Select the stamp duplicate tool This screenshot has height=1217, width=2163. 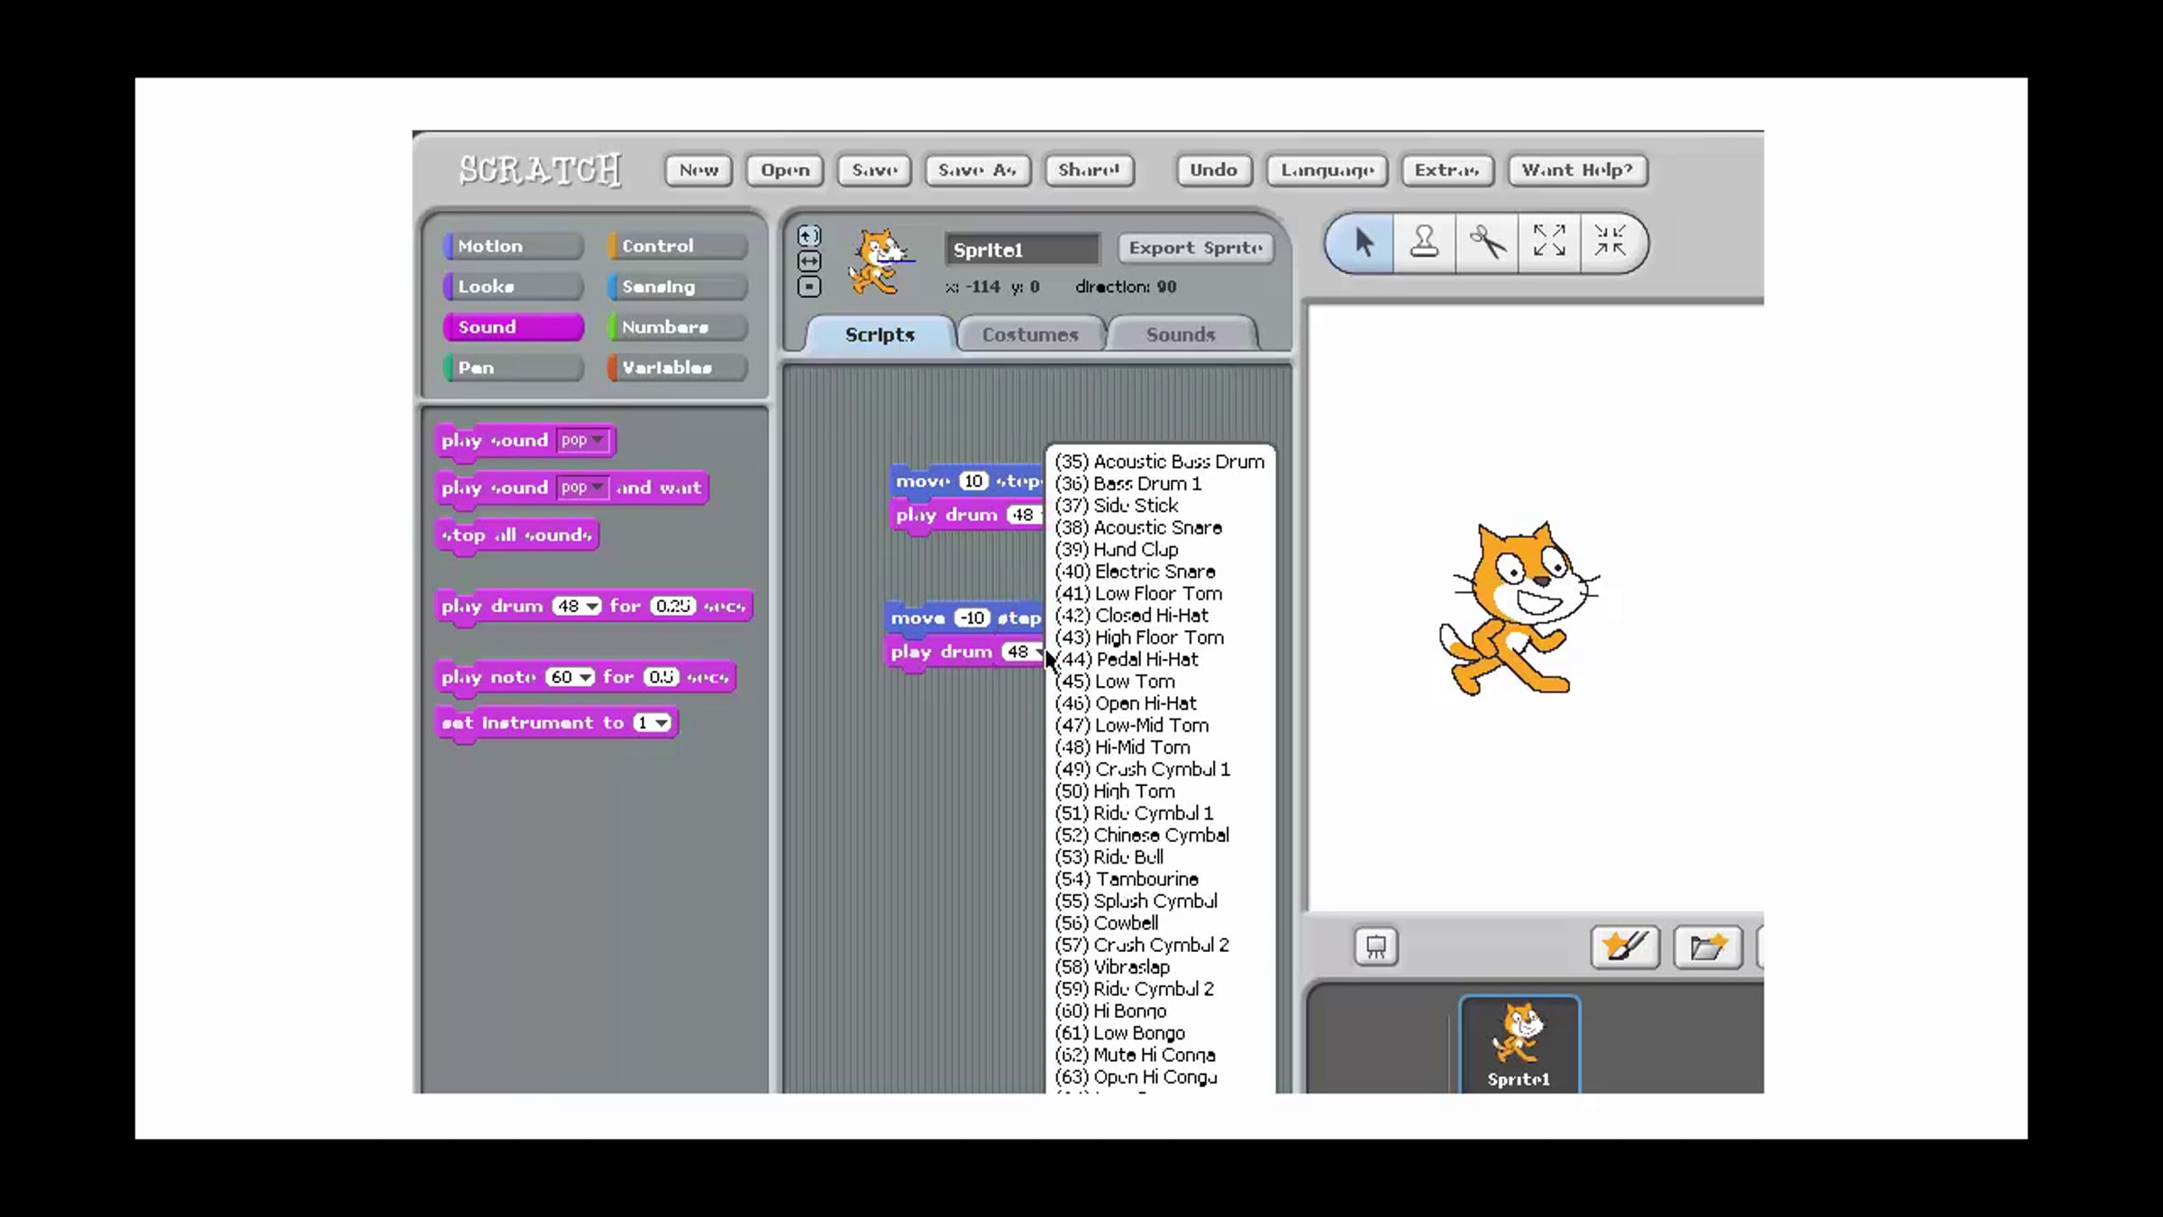pyautogui.click(x=1424, y=242)
